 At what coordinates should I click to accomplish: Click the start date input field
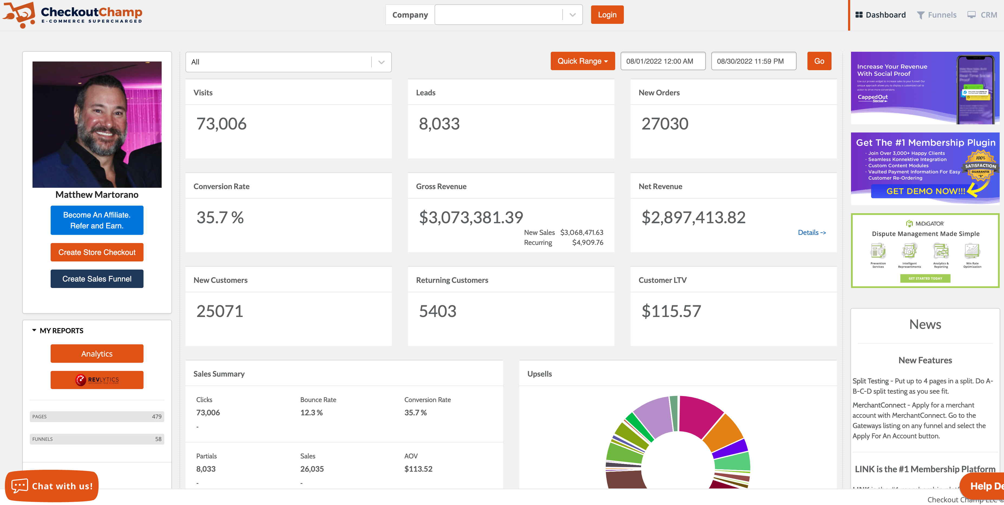pyautogui.click(x=663, y=61)
